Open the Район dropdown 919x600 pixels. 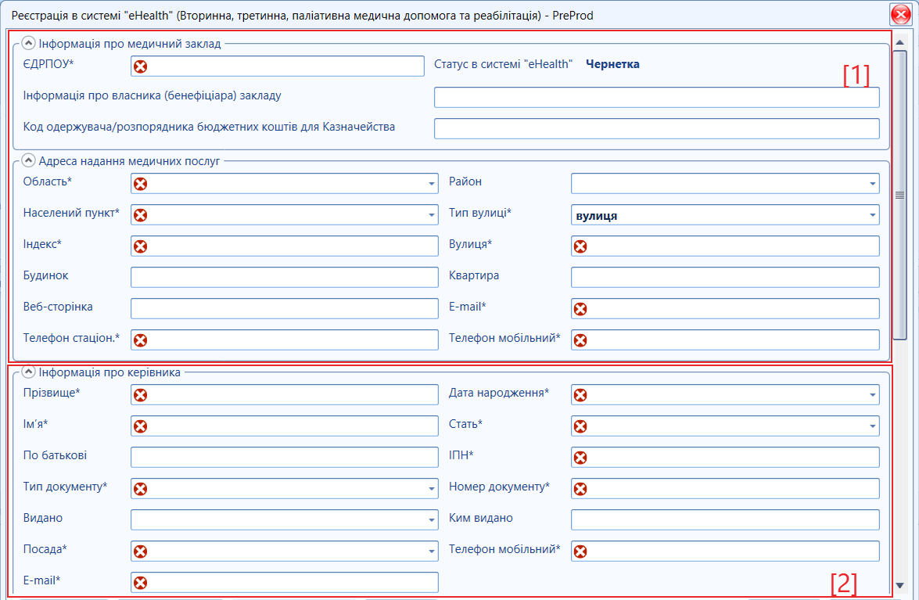[x=872, y=183]
